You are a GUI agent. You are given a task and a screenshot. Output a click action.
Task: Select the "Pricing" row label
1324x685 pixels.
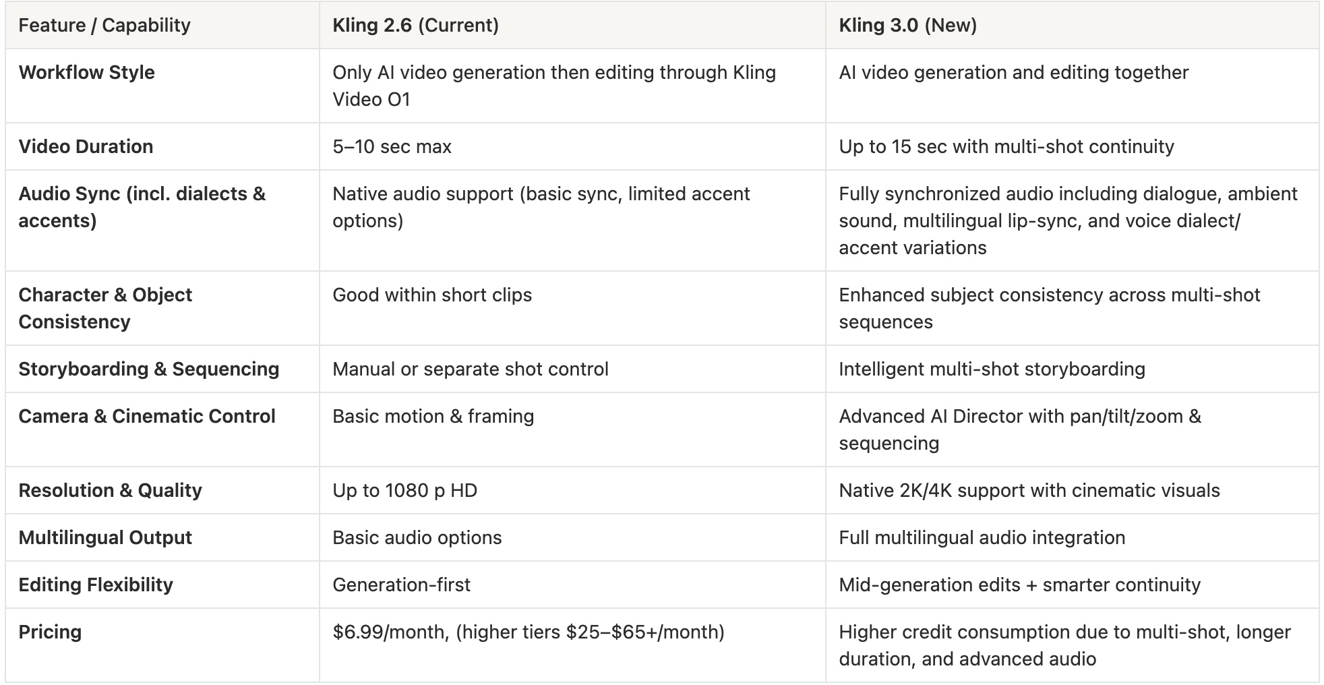tap(50, 632)
